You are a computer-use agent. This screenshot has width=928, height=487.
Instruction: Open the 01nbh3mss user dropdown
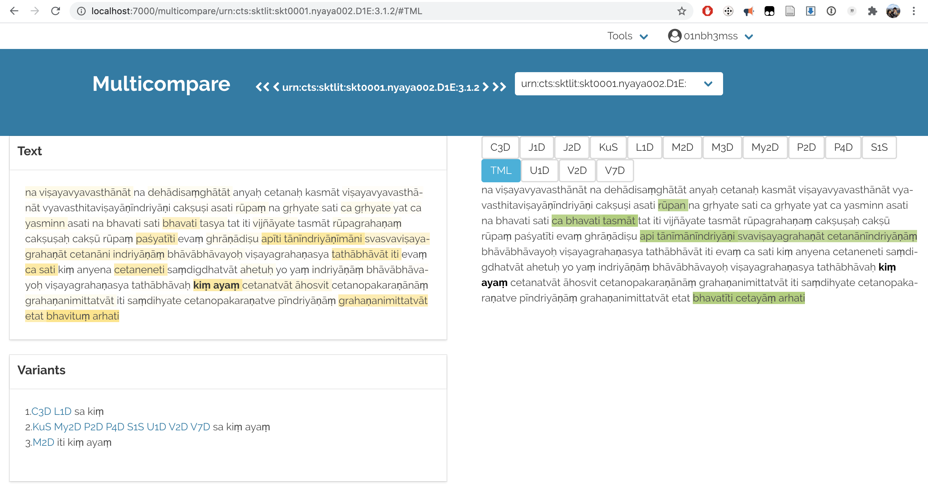(x=710, y=36)
